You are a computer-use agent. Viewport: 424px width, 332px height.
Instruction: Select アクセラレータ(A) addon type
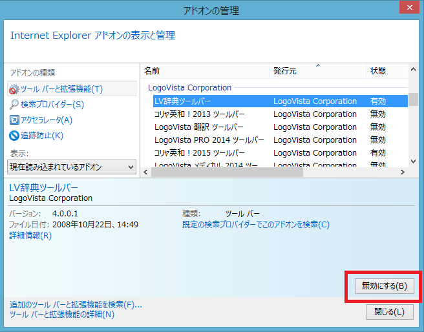47,120
